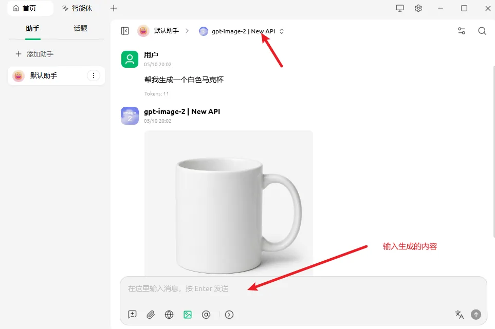
Task: Click 默认助手 in the chat header
Action: point(167,31)
